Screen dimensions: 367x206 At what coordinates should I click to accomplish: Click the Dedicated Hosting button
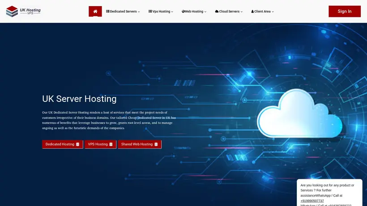(x=63, y=144)
